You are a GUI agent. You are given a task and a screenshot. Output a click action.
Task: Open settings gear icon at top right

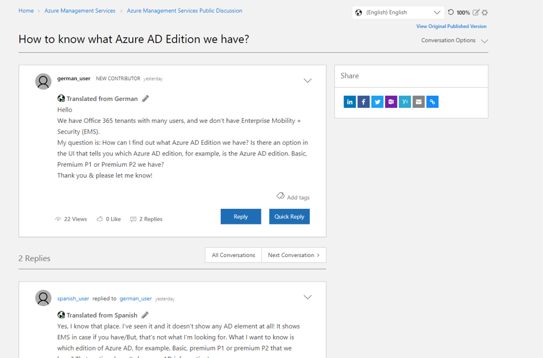tap(485, 13)
